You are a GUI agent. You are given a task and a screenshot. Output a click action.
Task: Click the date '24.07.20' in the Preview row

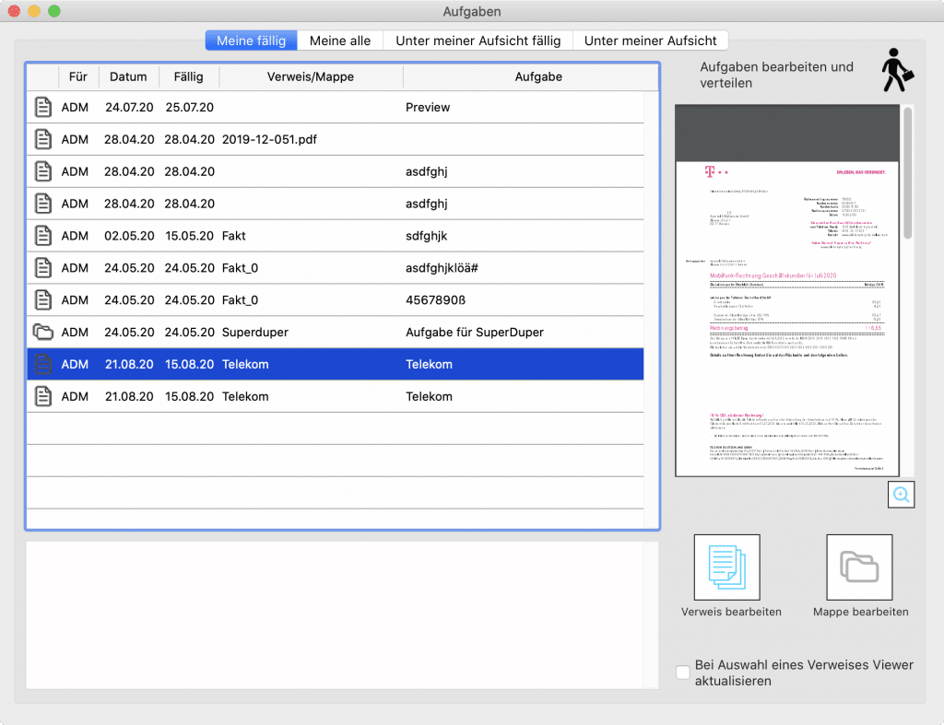(129, 108)
